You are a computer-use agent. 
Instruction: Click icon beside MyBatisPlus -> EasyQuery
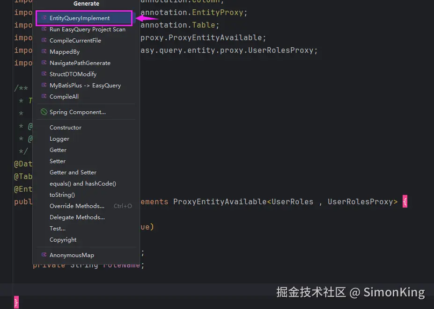coord(44,85)
